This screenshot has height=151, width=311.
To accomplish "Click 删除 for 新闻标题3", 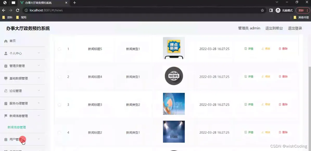I will [x=283, y=104].
